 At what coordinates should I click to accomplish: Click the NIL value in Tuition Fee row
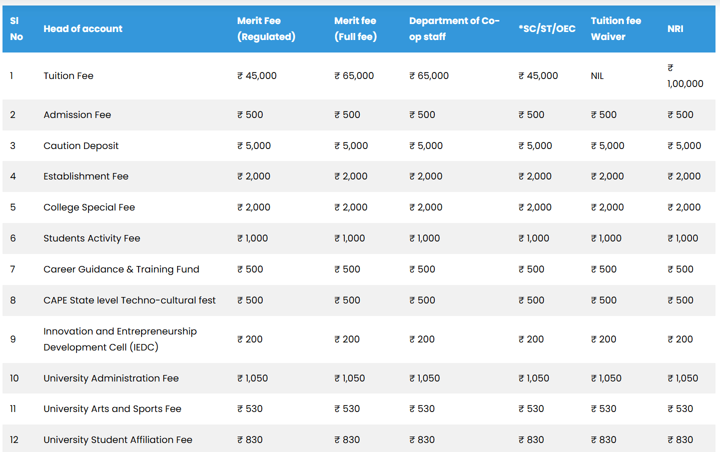[x=597, y=76]
